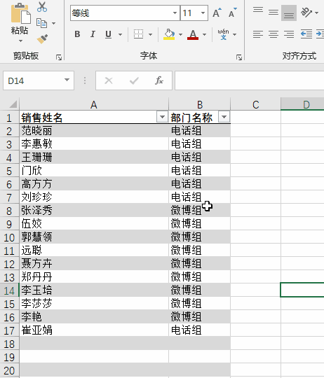Decrease font size with small A
This screenshot has width=324, height=378.
[x=233, y=13]
